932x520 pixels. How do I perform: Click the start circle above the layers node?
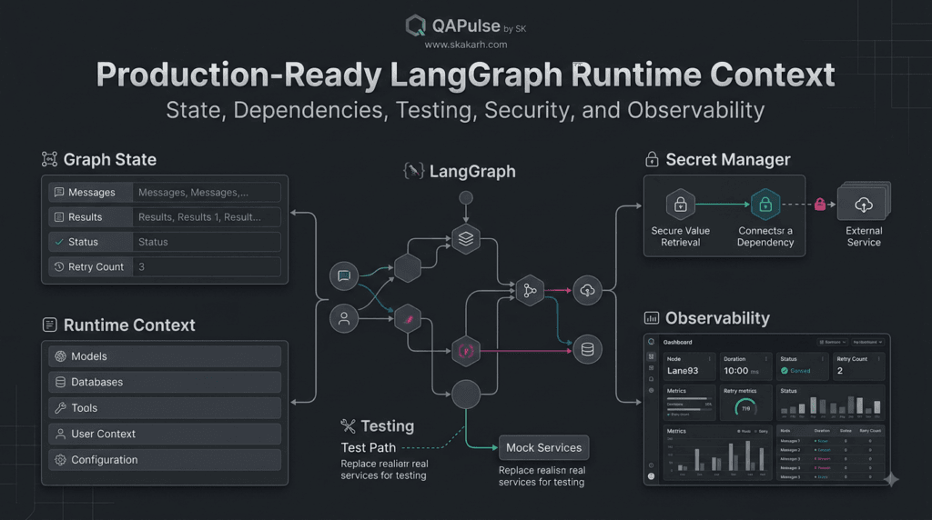coord(466,197)
